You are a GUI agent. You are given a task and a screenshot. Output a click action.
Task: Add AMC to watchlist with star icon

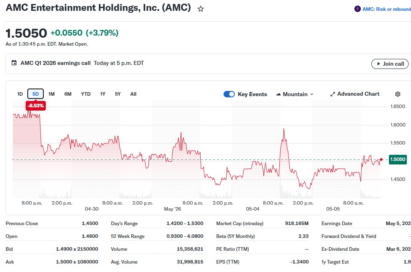point(201,9)
